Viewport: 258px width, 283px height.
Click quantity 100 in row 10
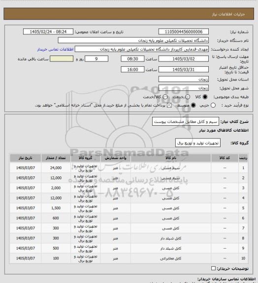tap(56, 258)
